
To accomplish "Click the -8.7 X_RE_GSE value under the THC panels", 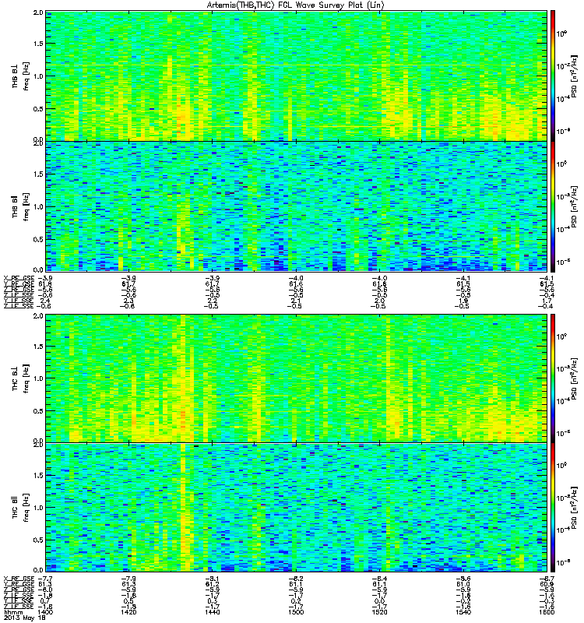I will [x=547, y=579].
